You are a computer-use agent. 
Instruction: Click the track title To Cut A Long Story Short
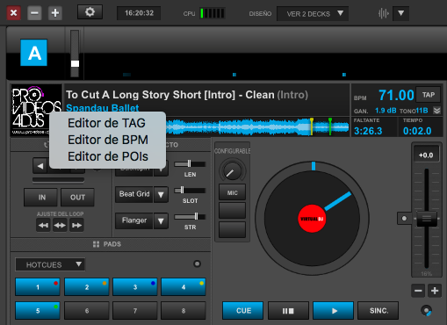(187, 95)
